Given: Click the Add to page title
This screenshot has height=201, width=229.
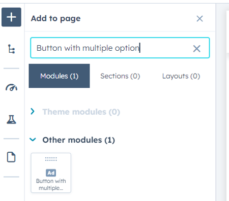Looking at the screenshot, I should click(55, 19).
